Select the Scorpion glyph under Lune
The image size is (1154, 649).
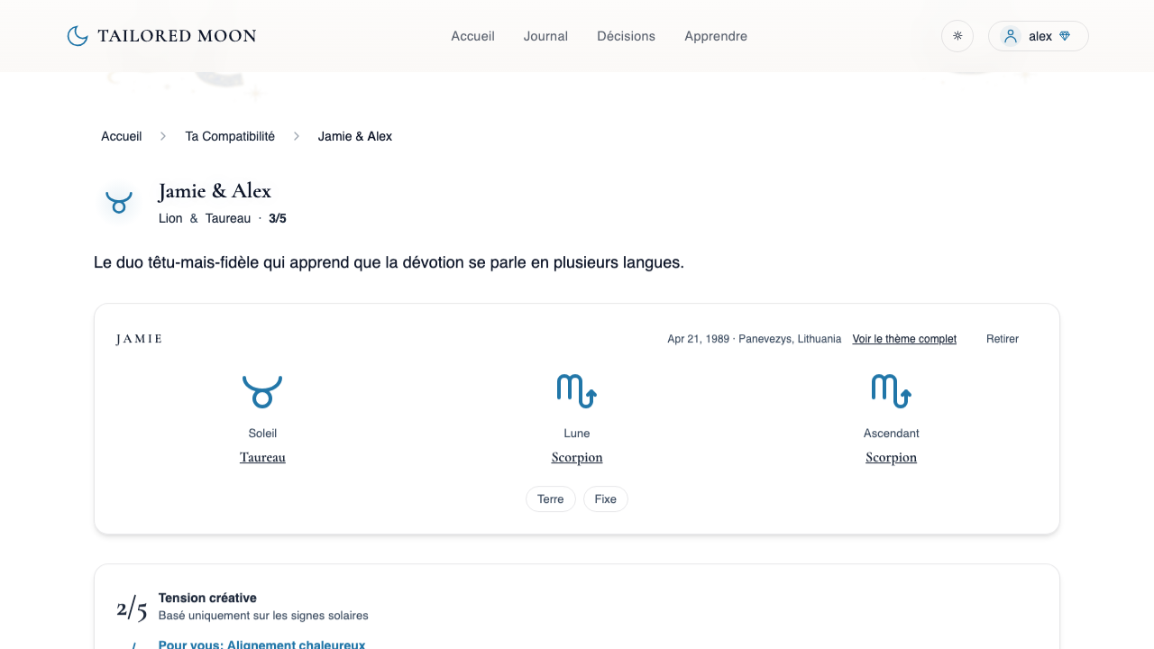coord(576,390)
